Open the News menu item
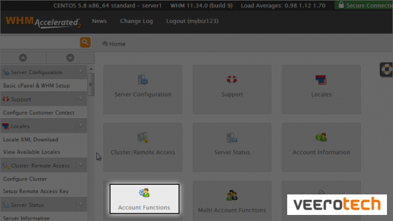 [x=99, y=21]
